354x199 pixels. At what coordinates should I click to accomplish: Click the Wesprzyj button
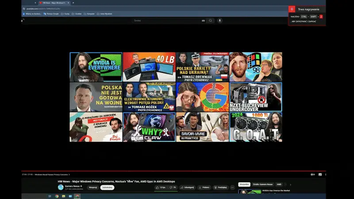[x=92, y=188]
